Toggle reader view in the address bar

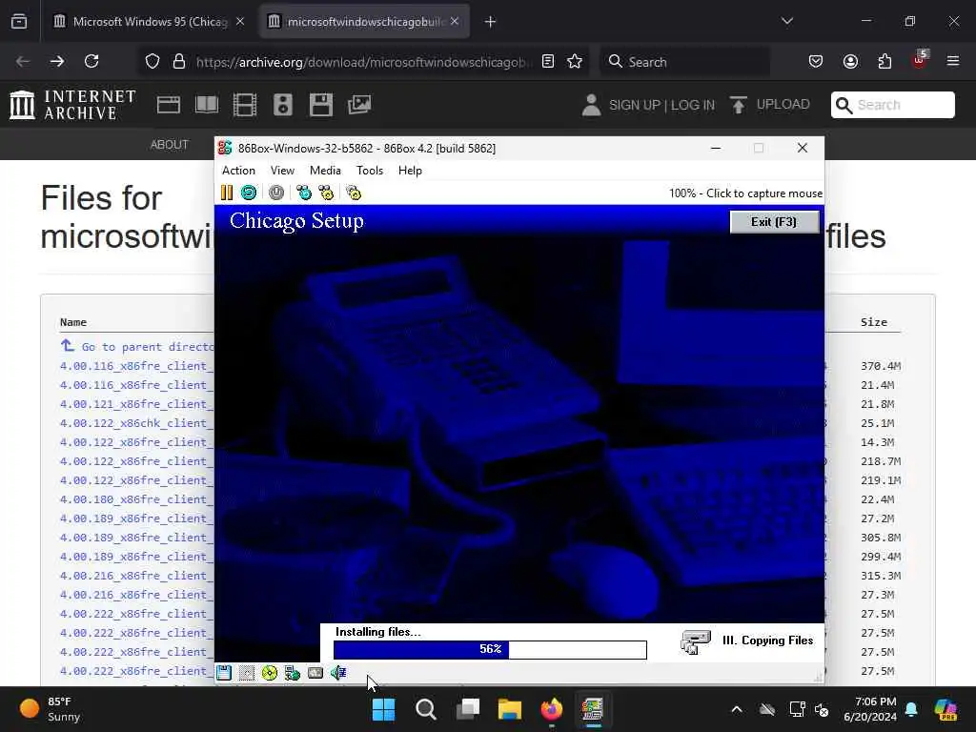pyautogui.click(x=548, y=61)
